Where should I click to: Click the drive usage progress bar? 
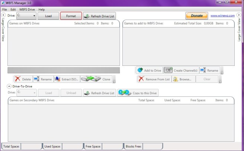[64, 70]
